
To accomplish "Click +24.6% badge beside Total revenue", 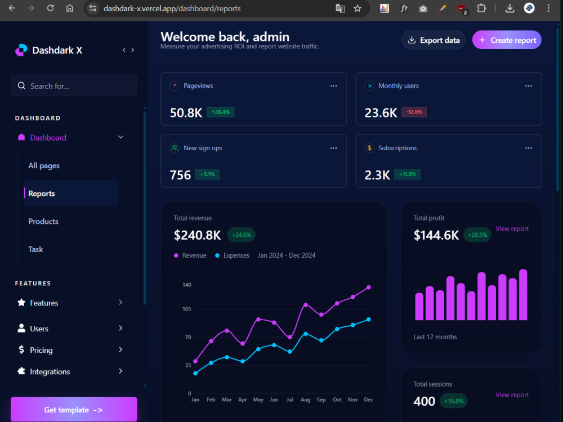I will pos(242,235).
